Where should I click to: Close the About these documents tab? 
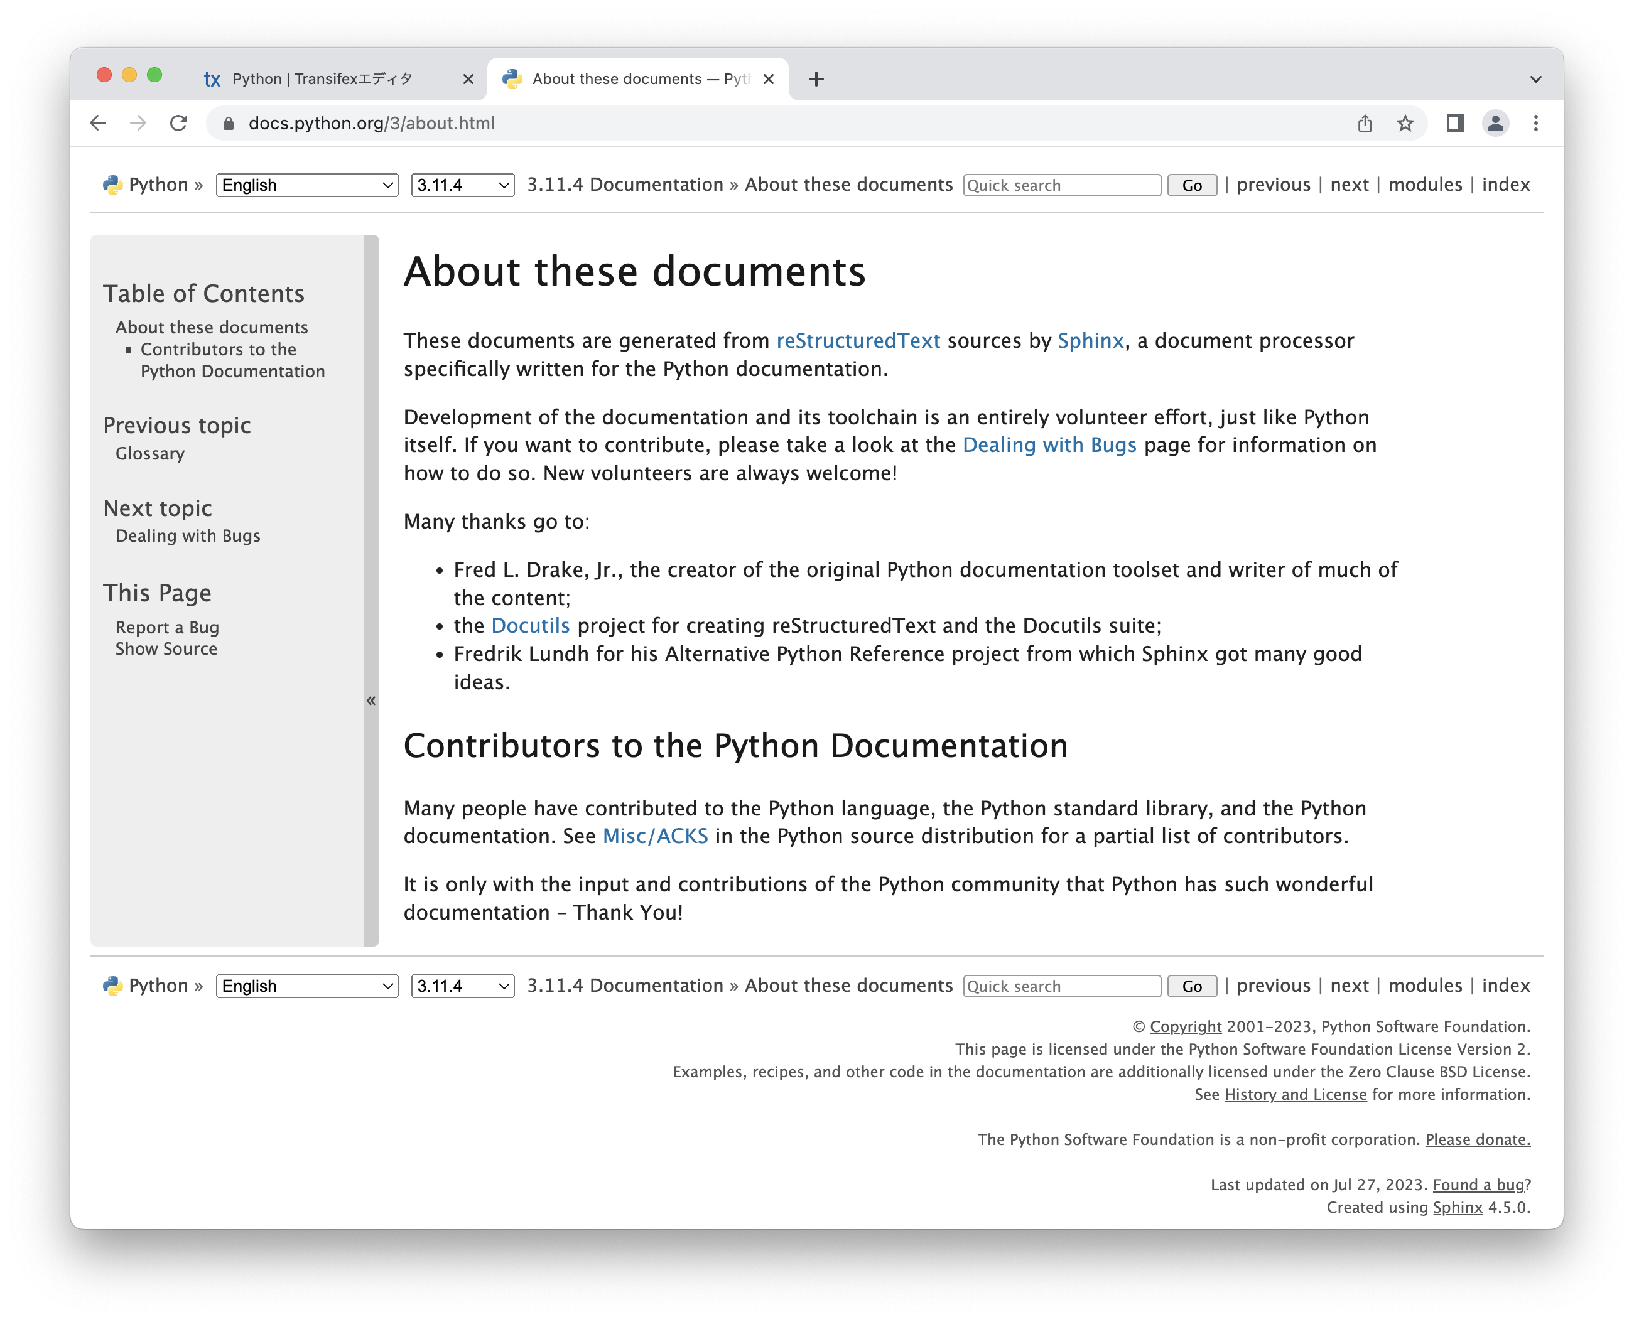[769, 79]
